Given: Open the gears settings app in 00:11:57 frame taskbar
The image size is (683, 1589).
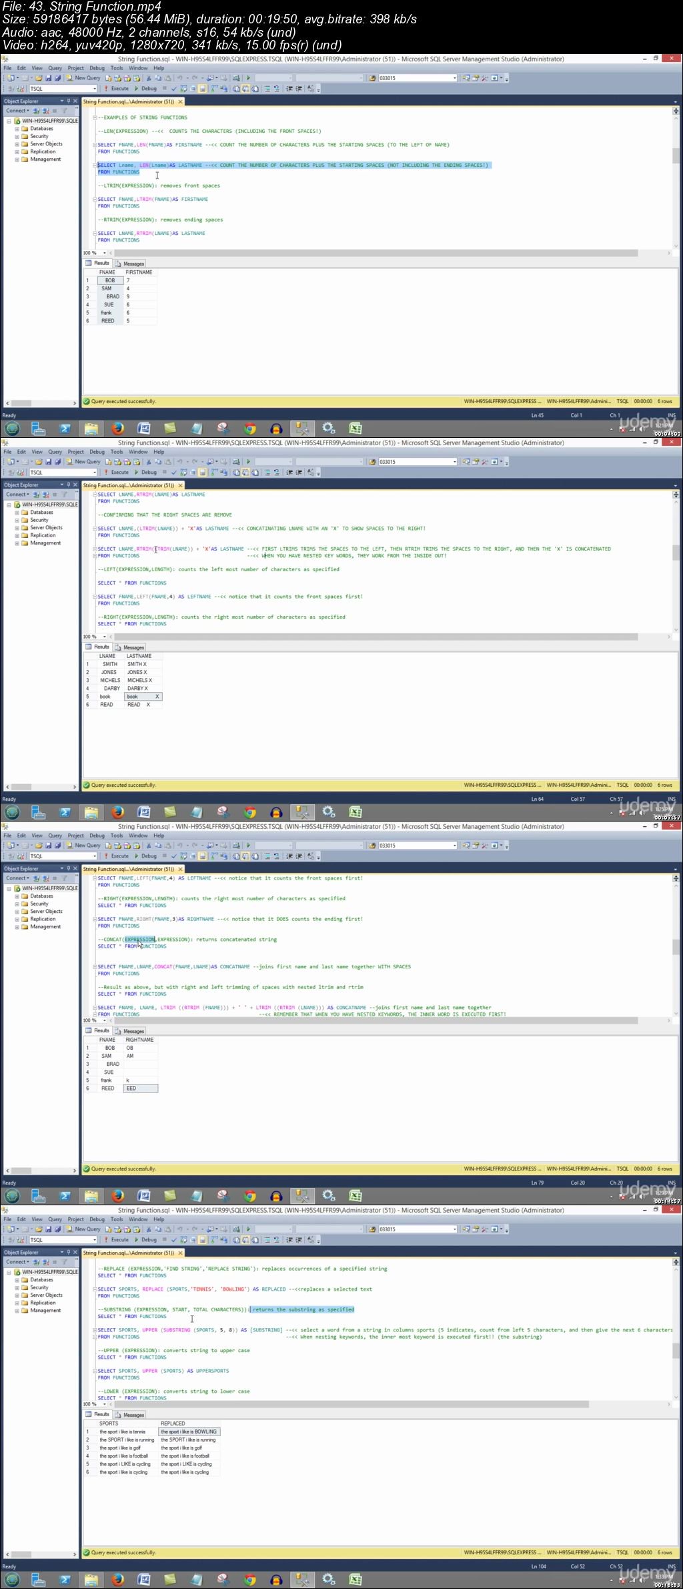Looking at the screenshot, I should (x=329, y=1196).
